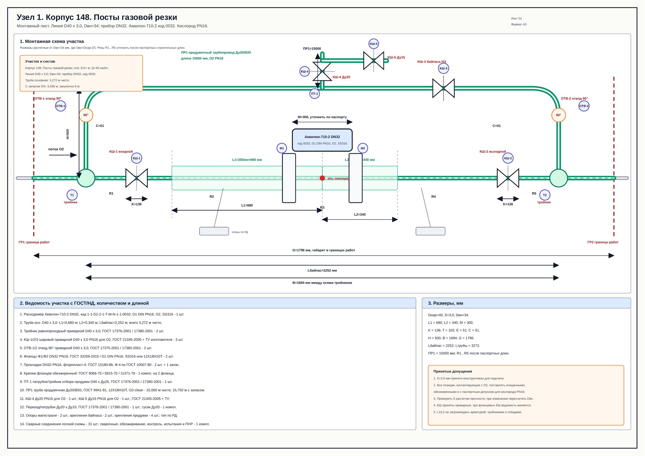This screenshot has width=645, height=456.
Task: Click the ПТ-1 circled marker
Action: coord(315,94)
